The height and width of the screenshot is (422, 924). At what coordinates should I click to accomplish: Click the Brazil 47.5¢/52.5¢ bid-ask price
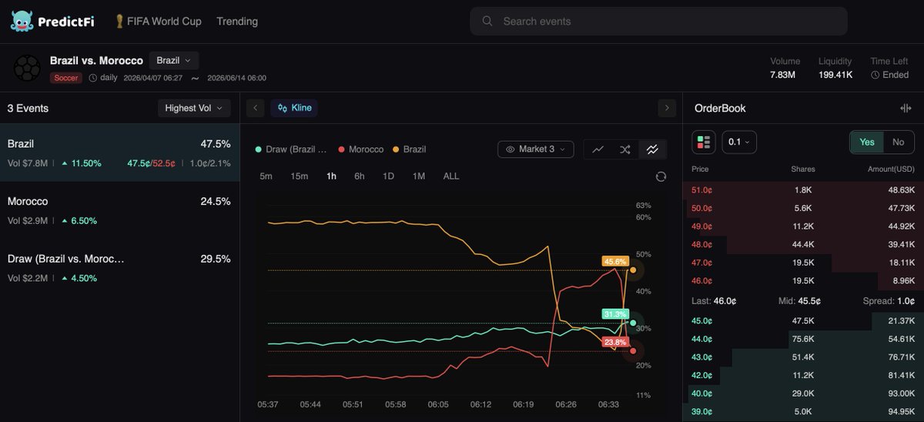tap(152, 162)
